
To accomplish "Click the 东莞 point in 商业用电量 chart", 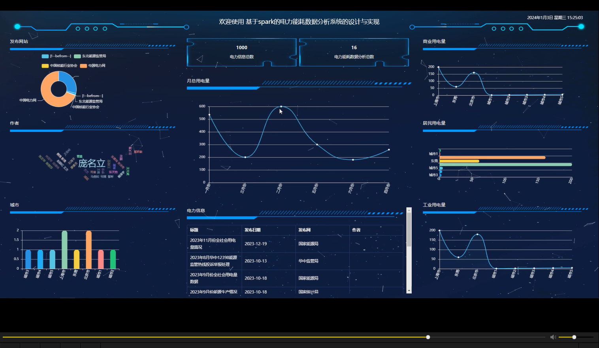I will [456, 87].
